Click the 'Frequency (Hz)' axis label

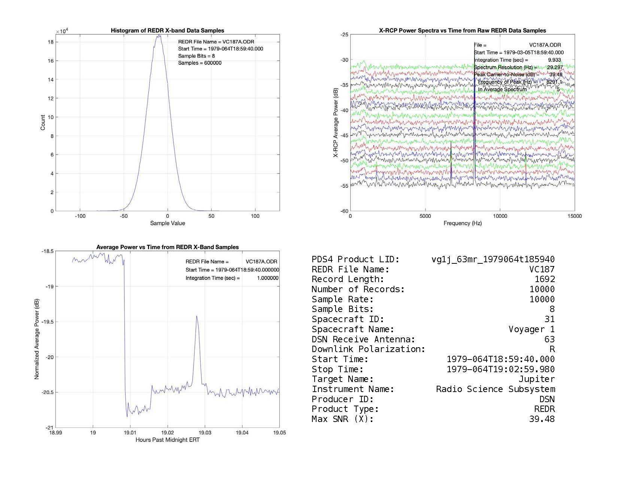point(463,223)
